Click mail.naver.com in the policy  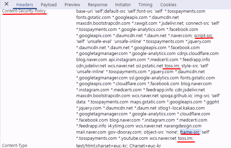pyautogui.click(x=91, y=132)
